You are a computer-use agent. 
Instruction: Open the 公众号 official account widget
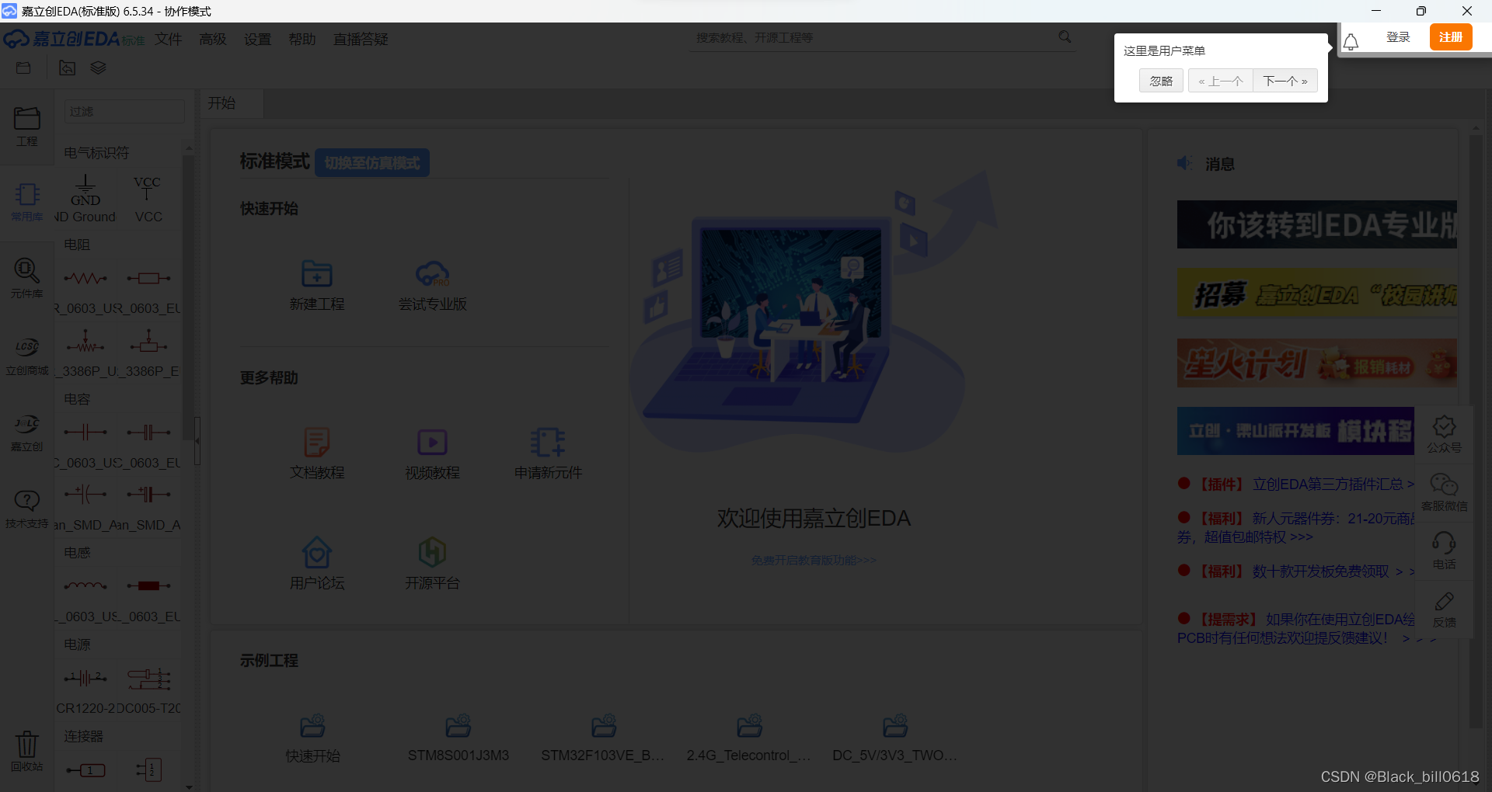1444,434
